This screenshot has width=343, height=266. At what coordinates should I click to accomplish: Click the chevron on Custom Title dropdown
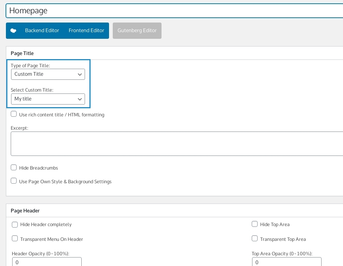(80, 75)
